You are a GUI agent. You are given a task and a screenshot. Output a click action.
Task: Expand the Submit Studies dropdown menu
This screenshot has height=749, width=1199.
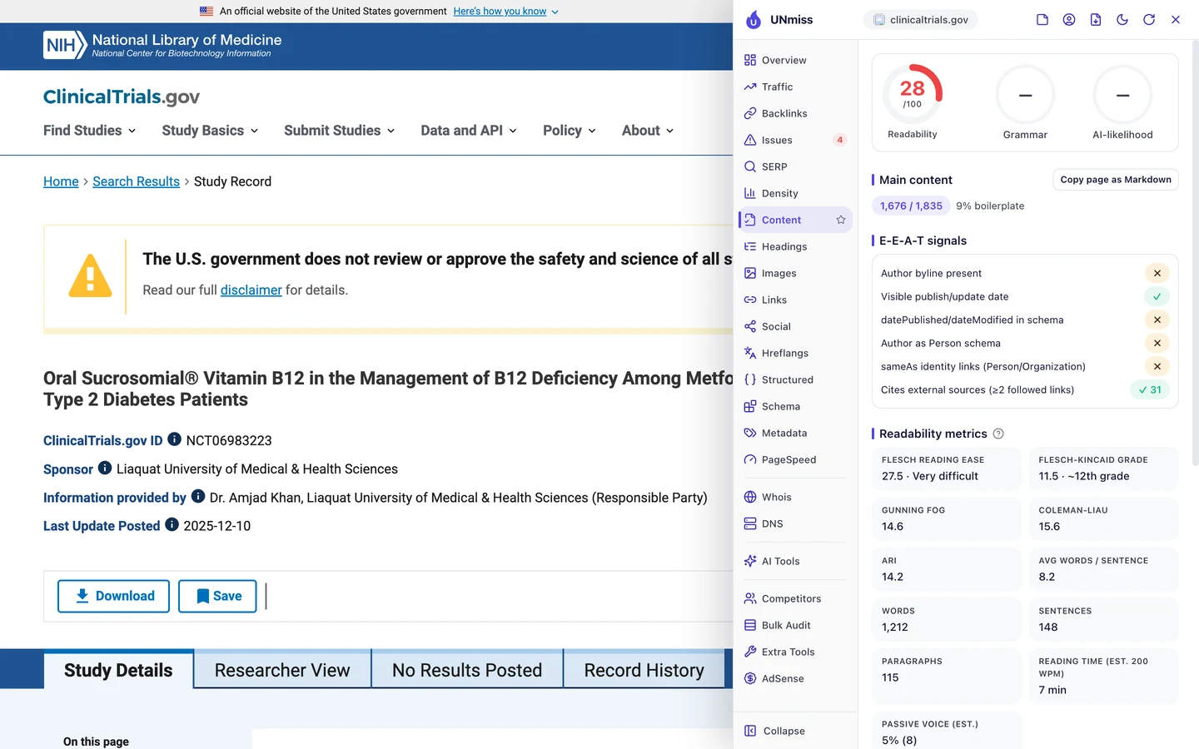point(340,131)
